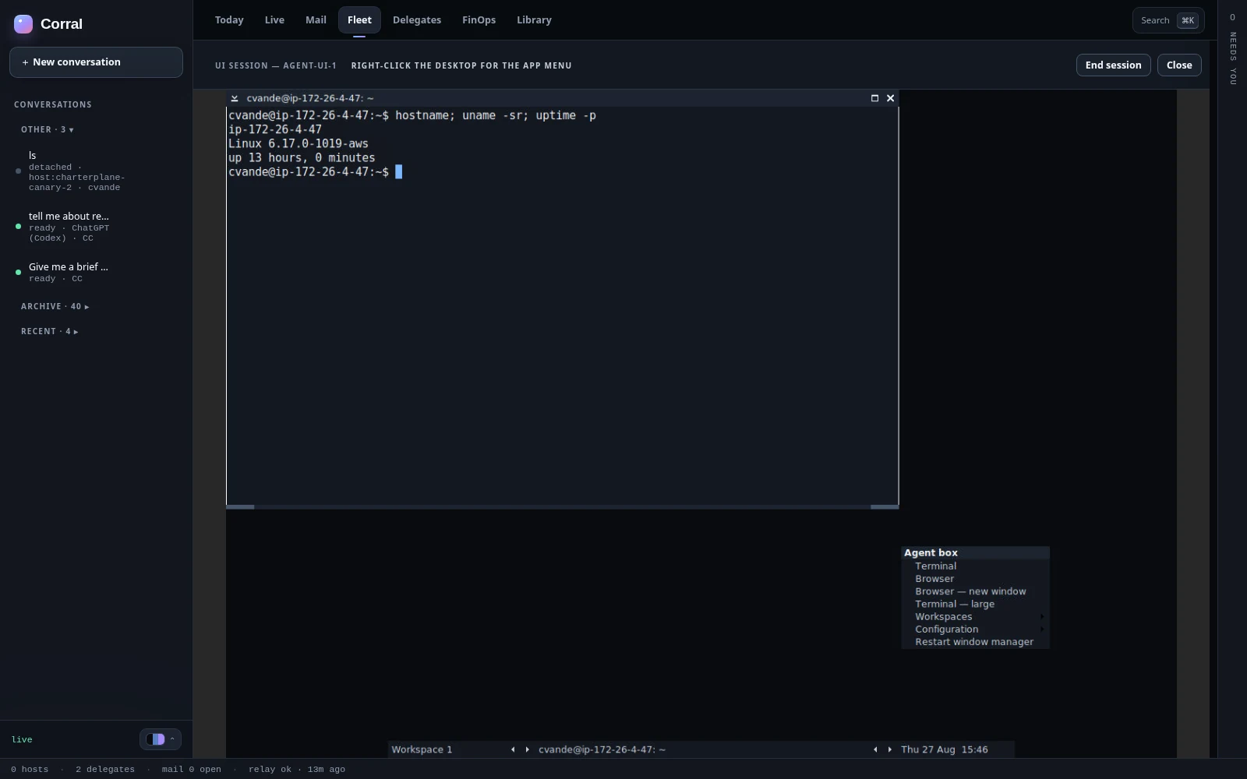Image resolution: width=1247 pixels, height=779 pixels.
Task: Launch Terminal from Agent box menu
Action: tap(975, 566)
